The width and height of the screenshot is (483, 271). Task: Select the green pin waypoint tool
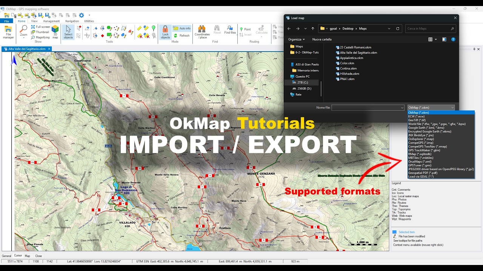tap(154, 28)
